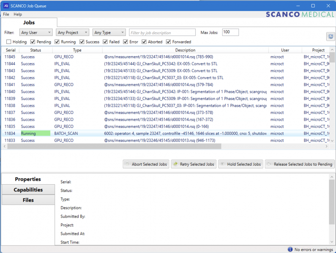The height and width of the screenshot is (253, 336).
Task: Select job serial 11839
Action: 10,99
